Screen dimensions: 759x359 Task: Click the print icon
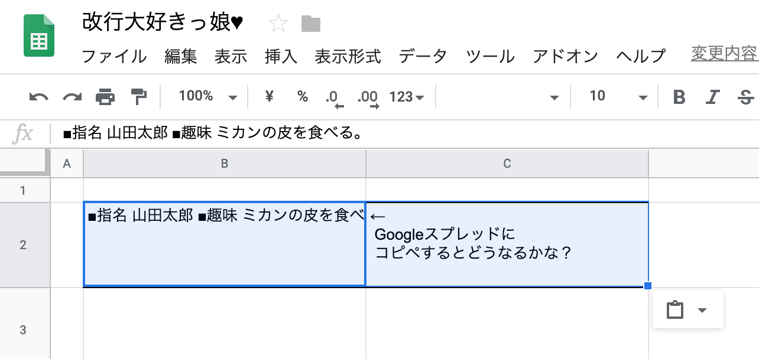click(105, 97)
